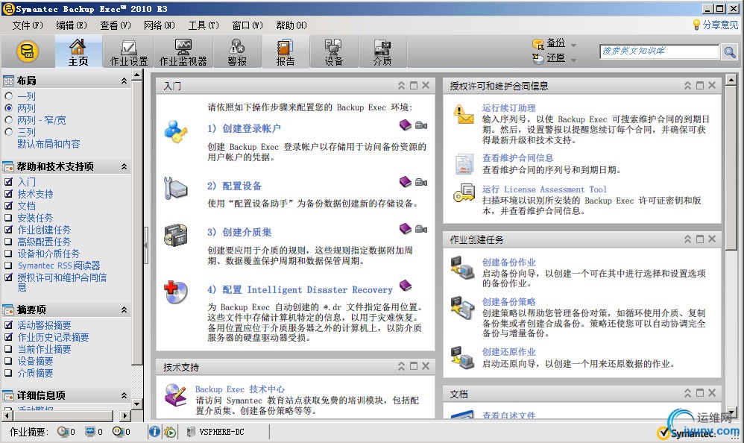Enable the 高级配置任务 checkbox
Viewport: 744px width, 443px height.
pos(8,241)
